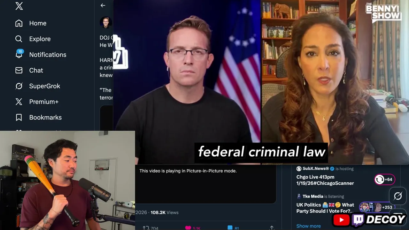Screen dimensions: 409x230
Task: Open the floating Grok button
Action: 397,196
